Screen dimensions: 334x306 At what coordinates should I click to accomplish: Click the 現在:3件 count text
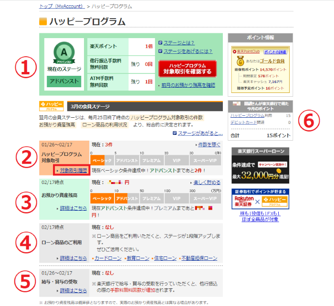tap(102, 145)
